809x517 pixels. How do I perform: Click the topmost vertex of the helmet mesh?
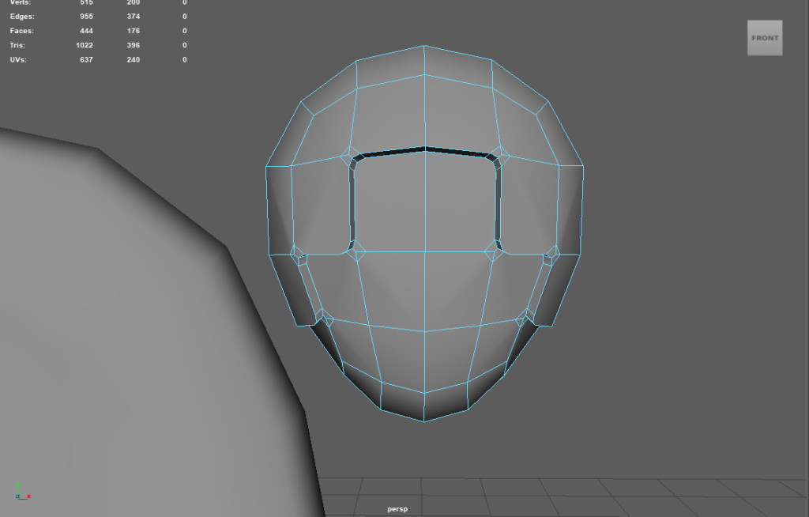pyautogui.click(x=425, y=45)
